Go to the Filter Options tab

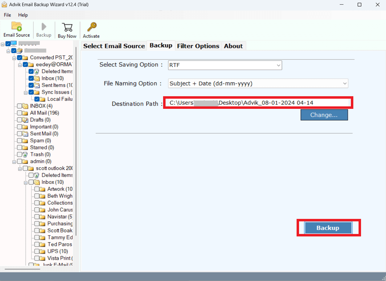coord(198,46)
